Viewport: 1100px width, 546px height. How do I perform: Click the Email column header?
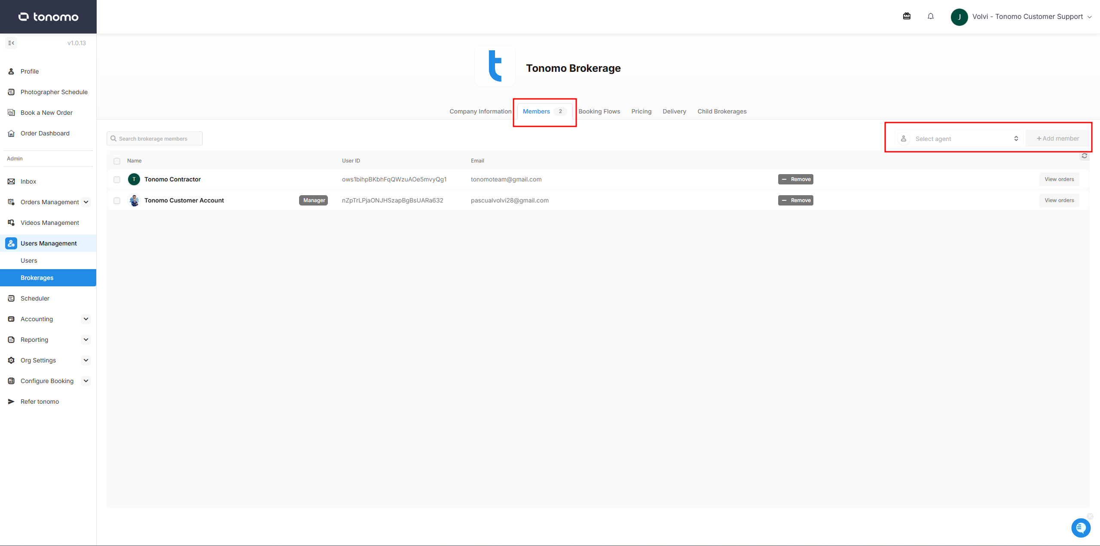pos(477,161)
